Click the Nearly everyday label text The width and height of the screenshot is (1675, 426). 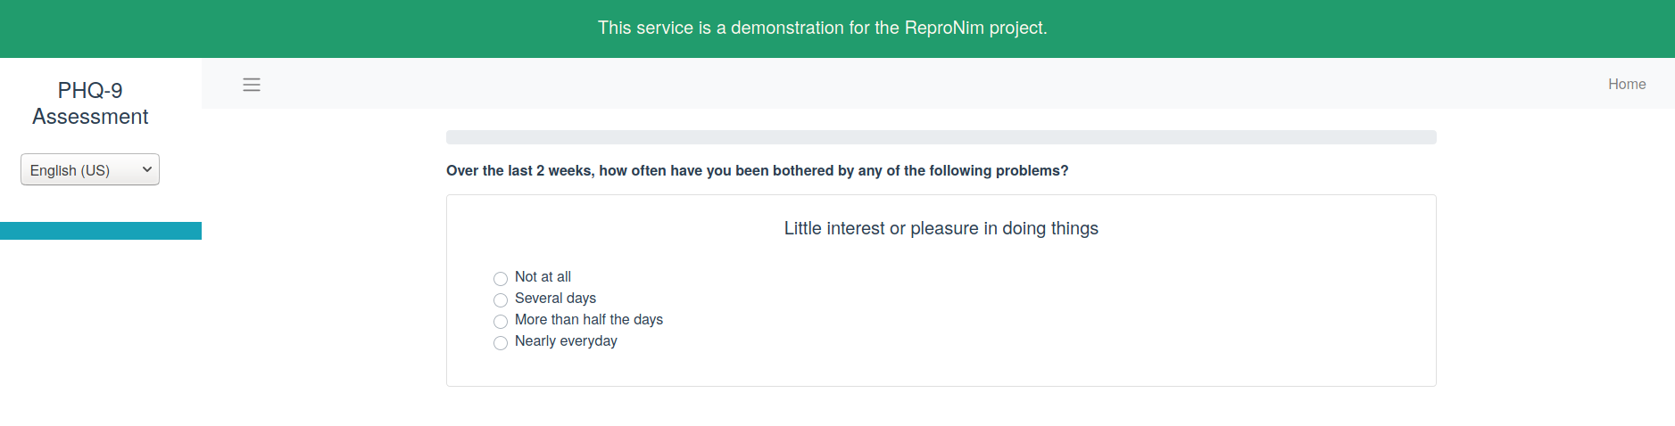coord(566,341)
